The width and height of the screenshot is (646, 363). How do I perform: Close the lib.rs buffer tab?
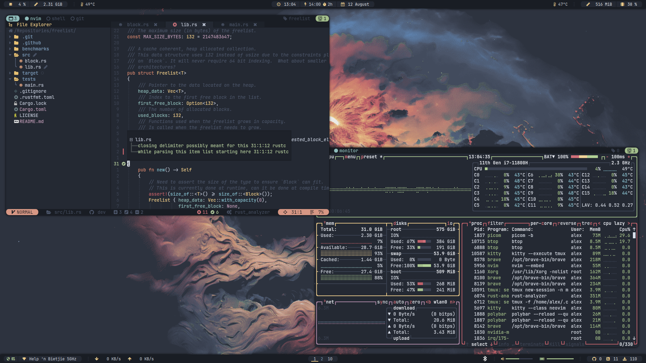point(204,25)
